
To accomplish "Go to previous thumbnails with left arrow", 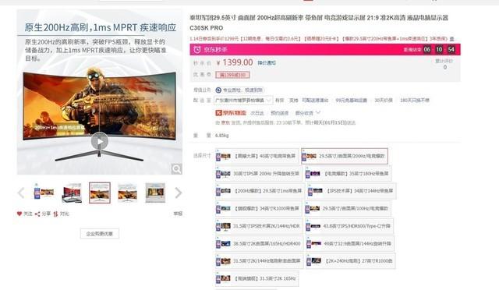I will (x=21, y=193).
